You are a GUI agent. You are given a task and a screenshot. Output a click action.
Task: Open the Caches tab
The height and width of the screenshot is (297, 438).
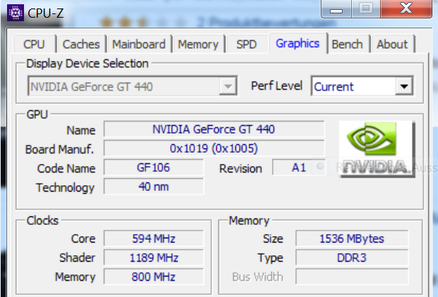[81, 44]
